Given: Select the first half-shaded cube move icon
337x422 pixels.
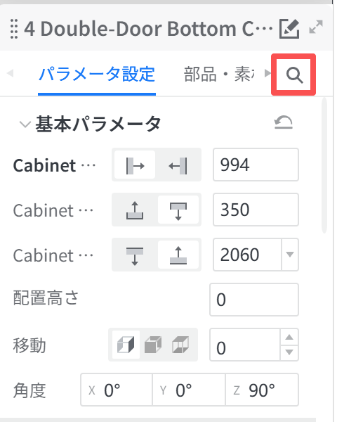Looking at the screenshot, I should [126, 345].
